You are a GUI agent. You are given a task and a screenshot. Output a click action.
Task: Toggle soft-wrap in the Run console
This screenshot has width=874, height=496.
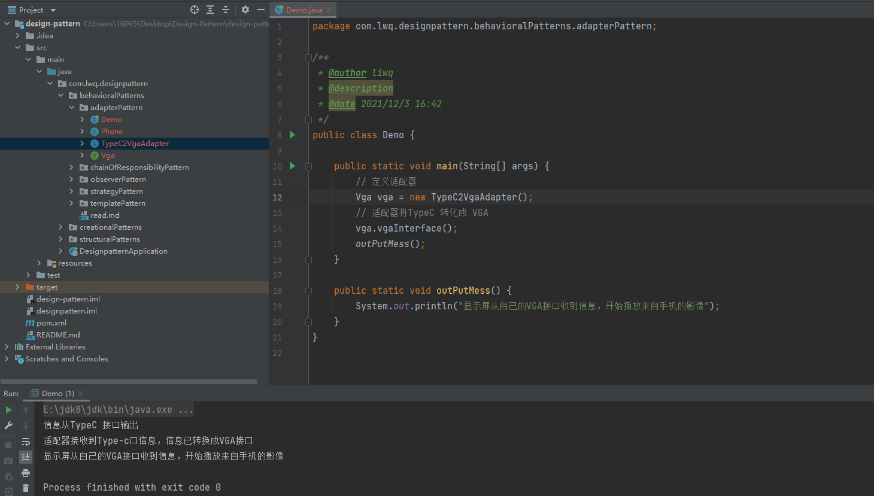26,442
